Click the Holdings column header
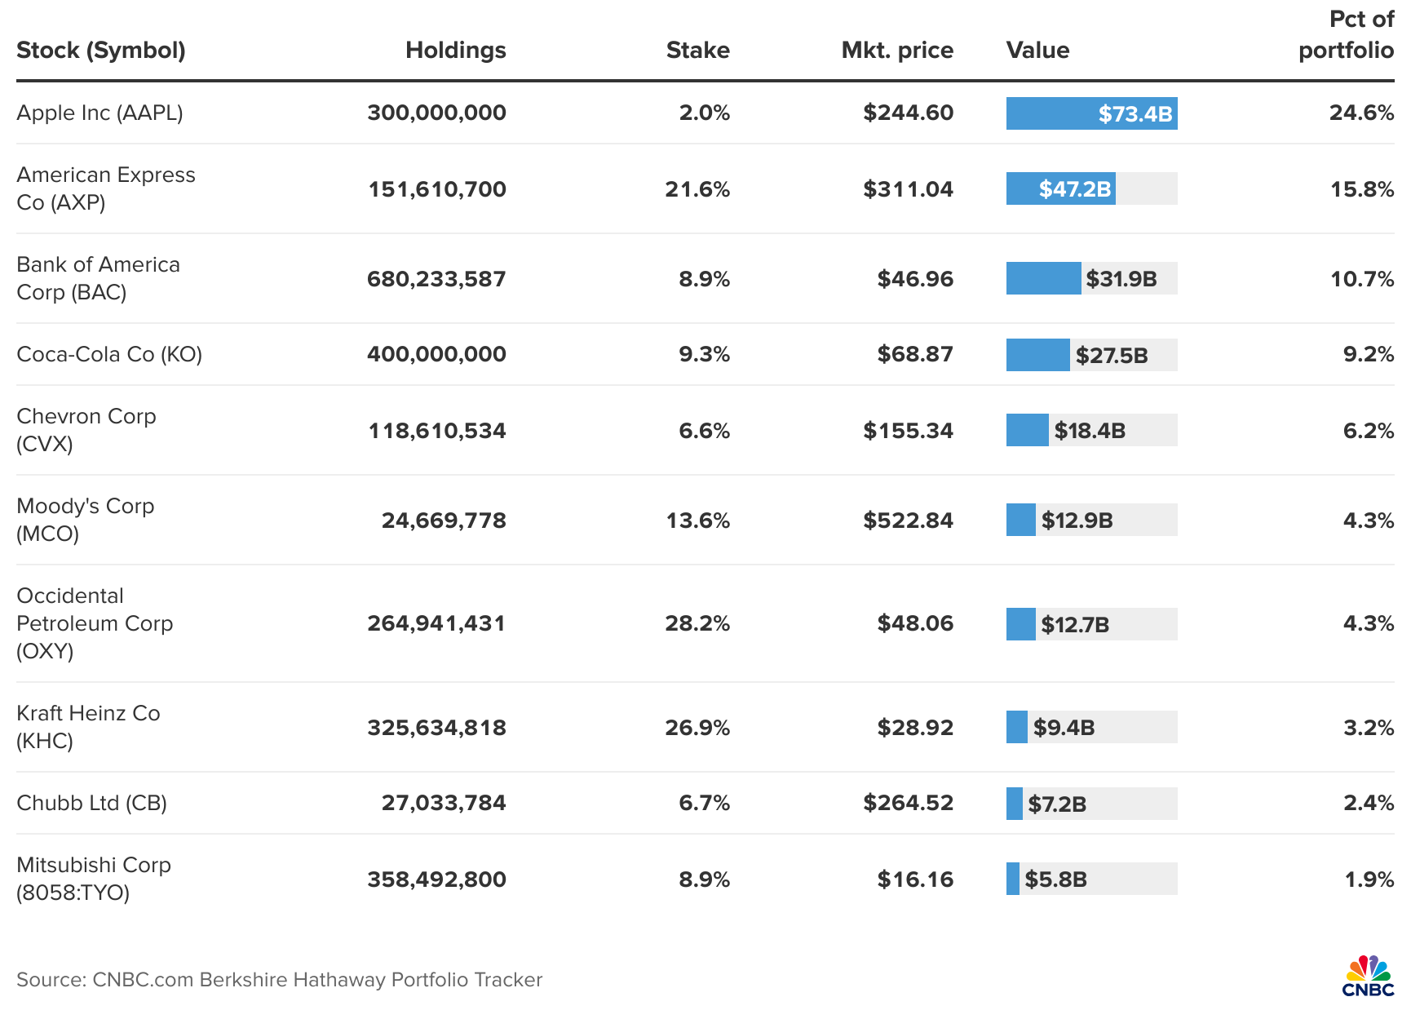The image size is (1411, 1019). click(455, 51)
